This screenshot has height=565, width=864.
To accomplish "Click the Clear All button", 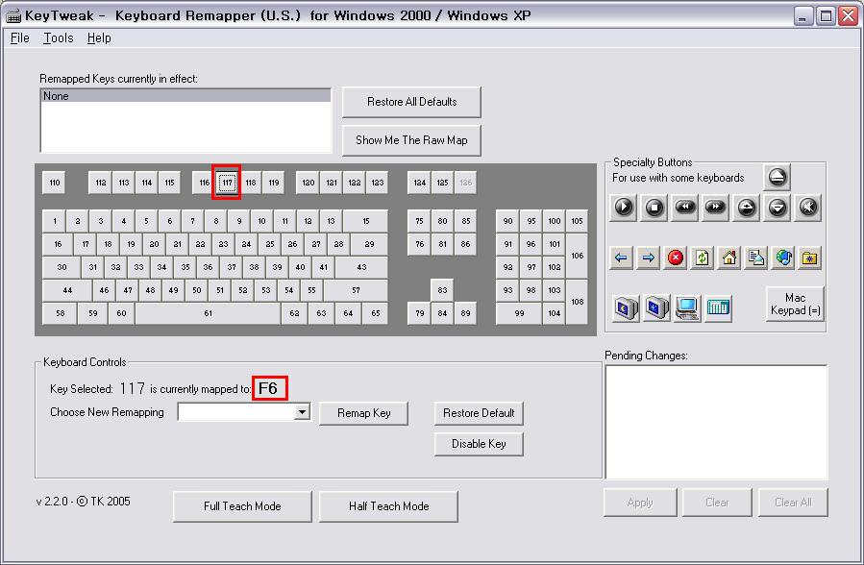I will [x=793, y=503].
